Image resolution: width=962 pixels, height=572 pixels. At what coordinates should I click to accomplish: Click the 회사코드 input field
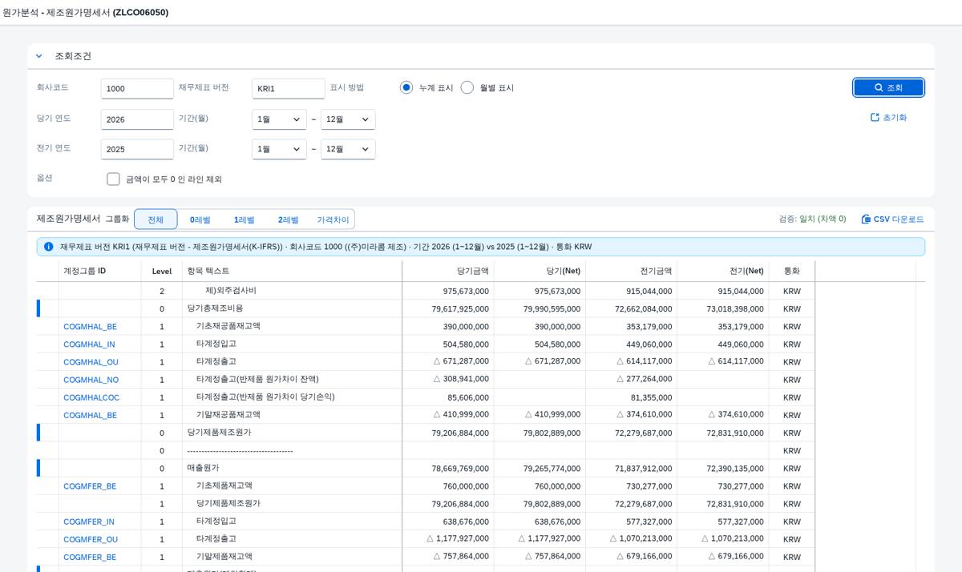click(x=137, y=89)
